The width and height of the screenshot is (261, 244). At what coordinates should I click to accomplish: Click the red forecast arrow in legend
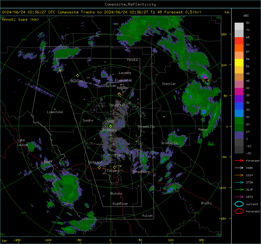[239, 160]
